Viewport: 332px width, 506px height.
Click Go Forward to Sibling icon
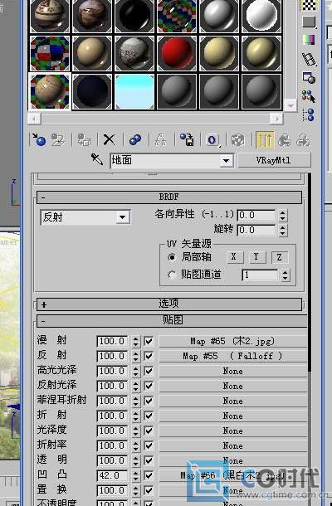[303, 140]
